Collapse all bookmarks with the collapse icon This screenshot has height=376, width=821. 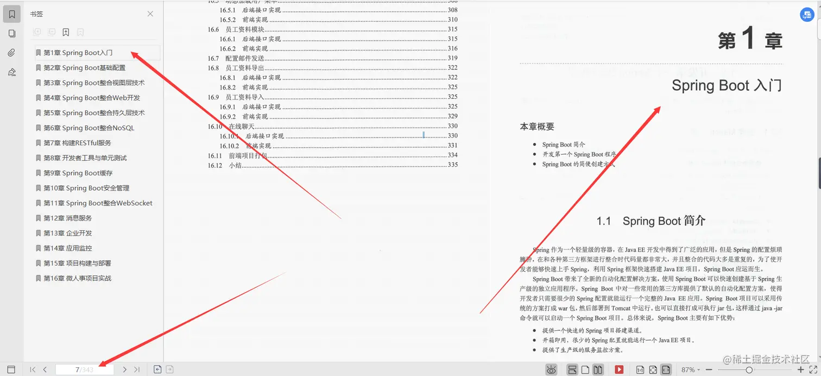[x=52, y=32]
